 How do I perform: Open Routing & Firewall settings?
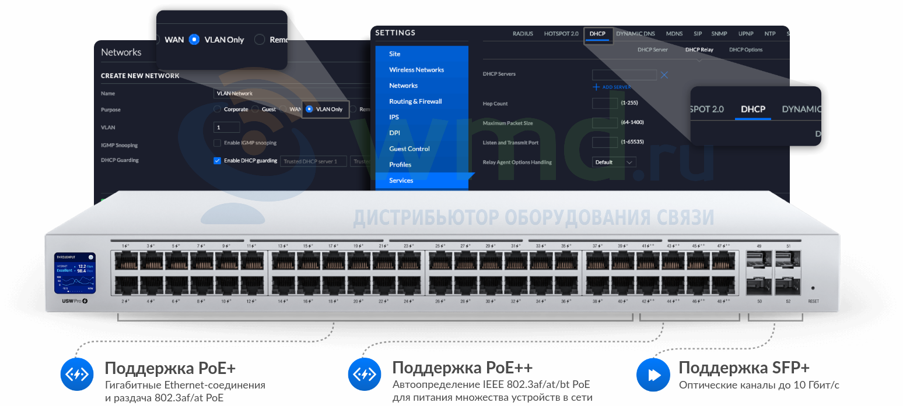pos(422,101)
